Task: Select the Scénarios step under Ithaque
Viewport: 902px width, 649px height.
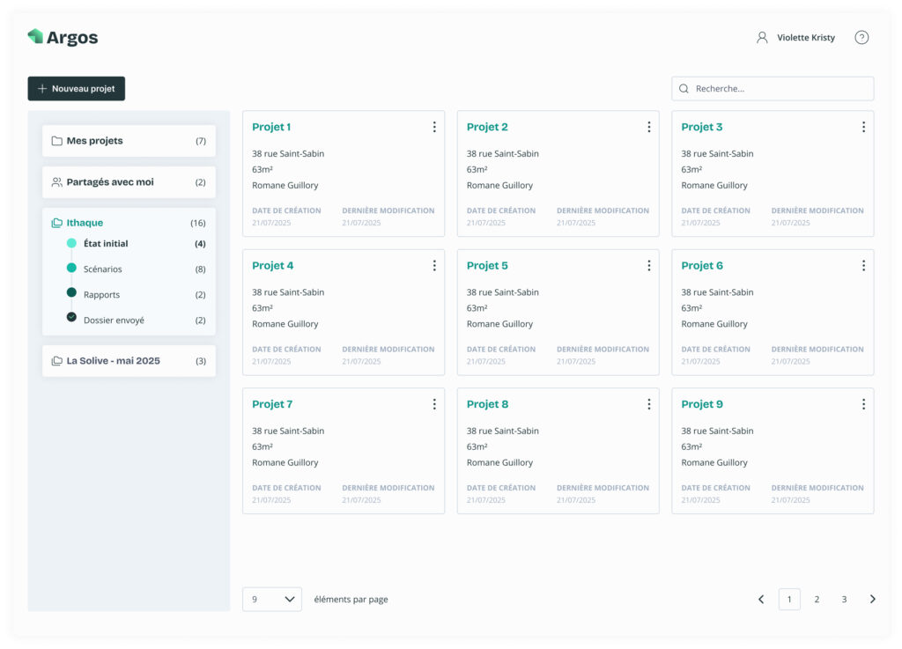Action: [103, 269]
